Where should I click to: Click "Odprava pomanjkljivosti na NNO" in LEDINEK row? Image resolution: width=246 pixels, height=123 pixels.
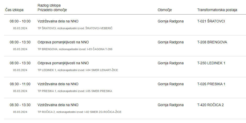click(63, 63)
